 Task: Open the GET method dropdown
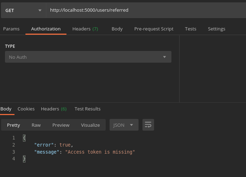click(x=23, y=10)
